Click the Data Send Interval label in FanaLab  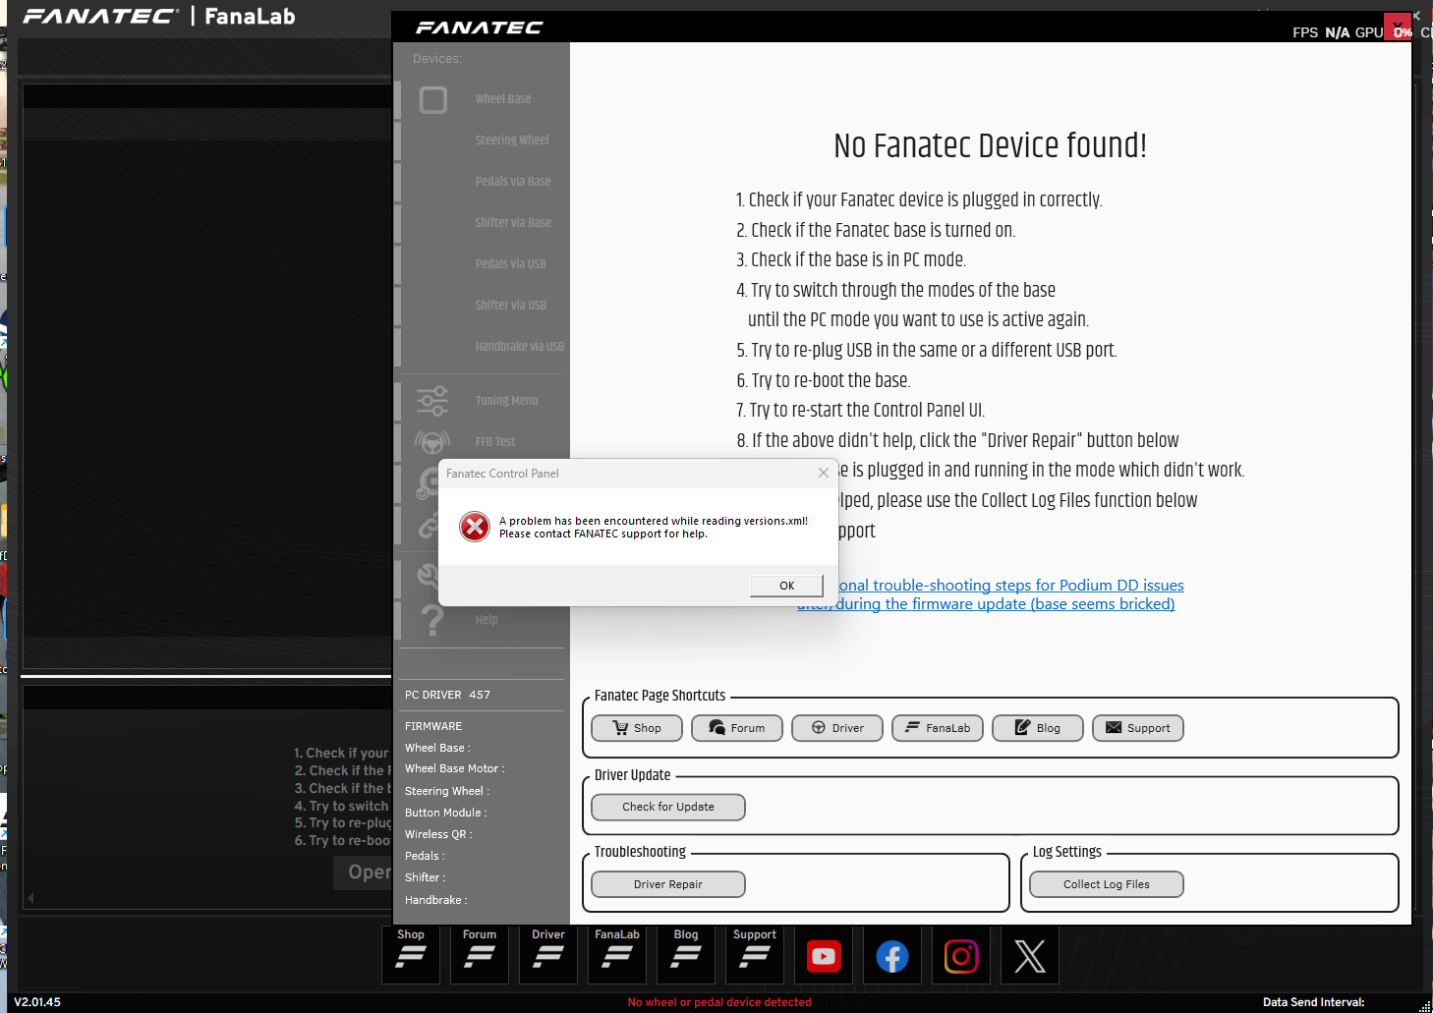(1314, 1002)
